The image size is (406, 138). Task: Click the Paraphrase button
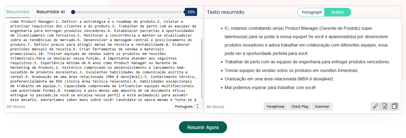(x=275, y=106)
